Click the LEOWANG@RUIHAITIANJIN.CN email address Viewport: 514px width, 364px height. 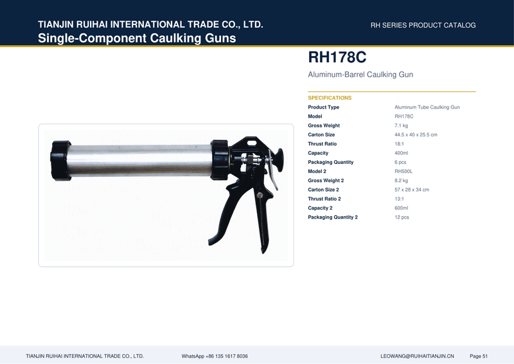(417, 356)
